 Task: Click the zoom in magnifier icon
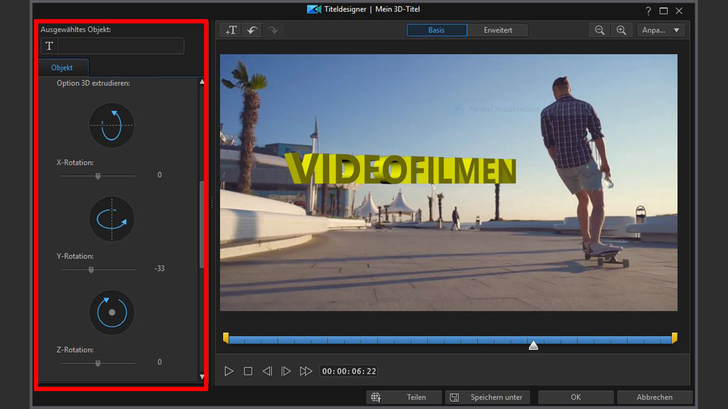pos(621,31)
